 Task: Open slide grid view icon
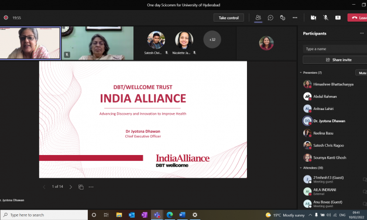[81, 187]
